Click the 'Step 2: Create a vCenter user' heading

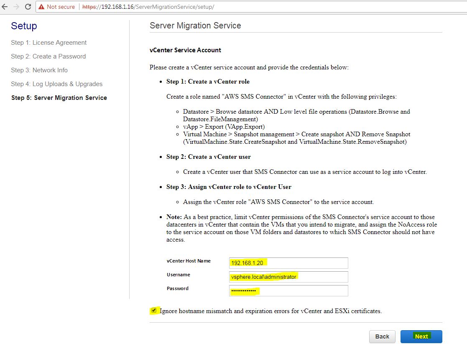coord(208,157)
